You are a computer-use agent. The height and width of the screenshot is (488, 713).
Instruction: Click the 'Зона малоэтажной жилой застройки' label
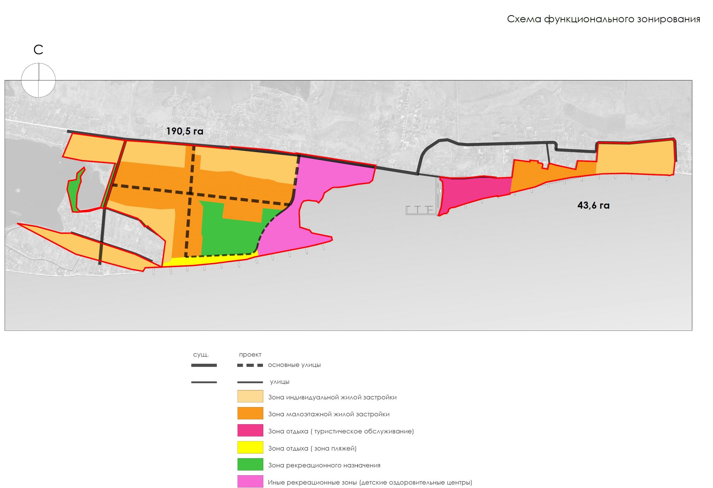pos(329,414)
